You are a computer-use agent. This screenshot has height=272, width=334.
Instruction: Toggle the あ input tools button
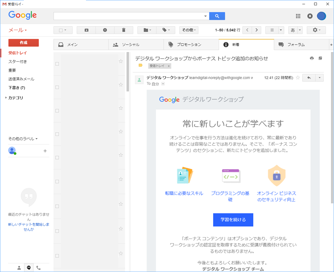click(x=293, y=30)
